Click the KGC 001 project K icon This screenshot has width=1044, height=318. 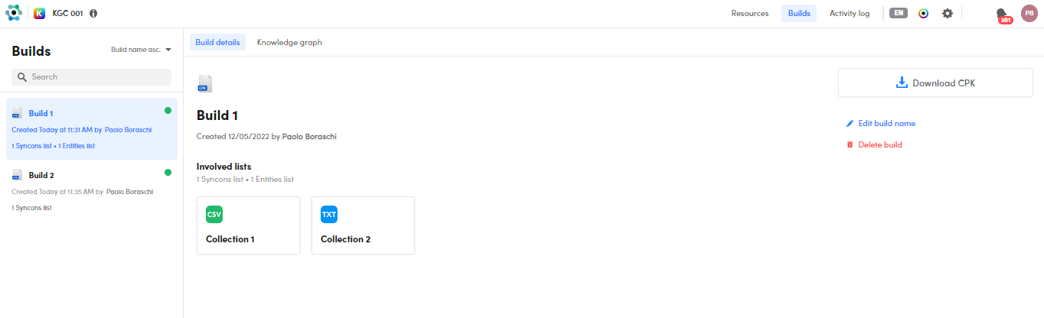coord(39,13)
